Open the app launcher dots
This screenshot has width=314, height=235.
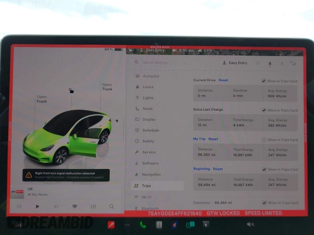[127, 225]
